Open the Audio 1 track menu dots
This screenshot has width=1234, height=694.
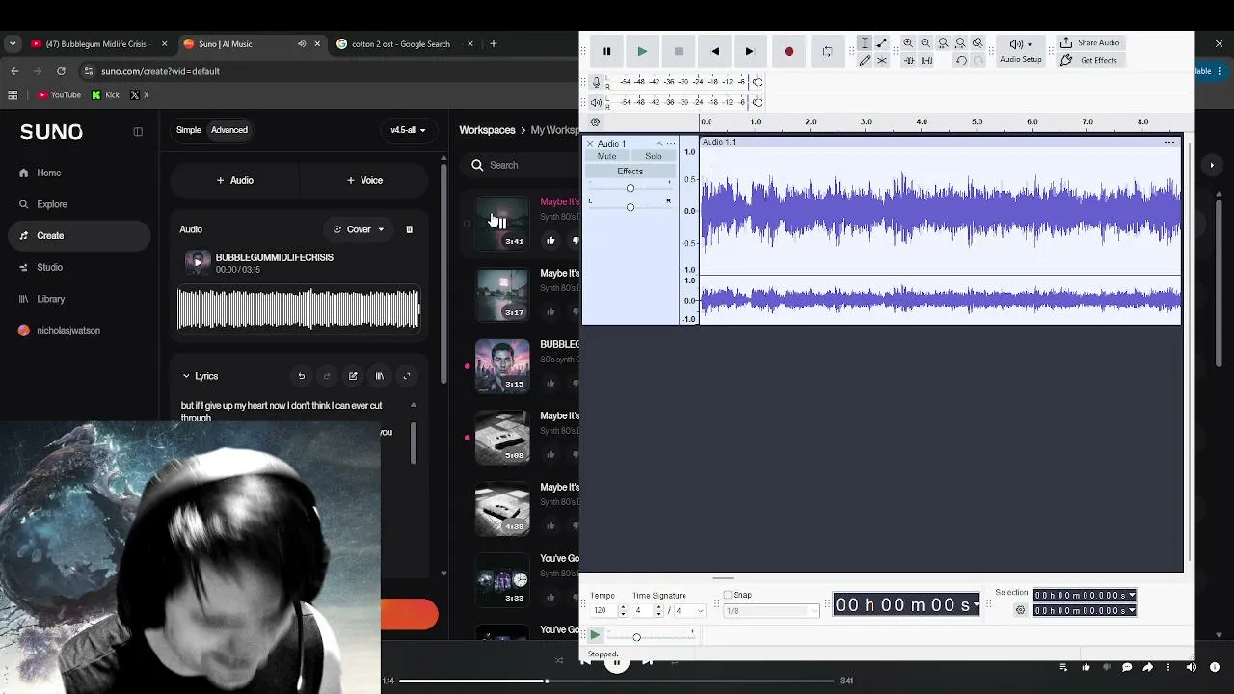[x=671, y=144]
